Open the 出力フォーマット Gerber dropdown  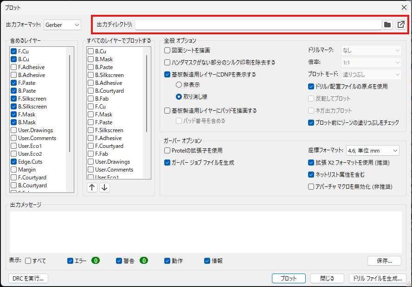[63, 25]
